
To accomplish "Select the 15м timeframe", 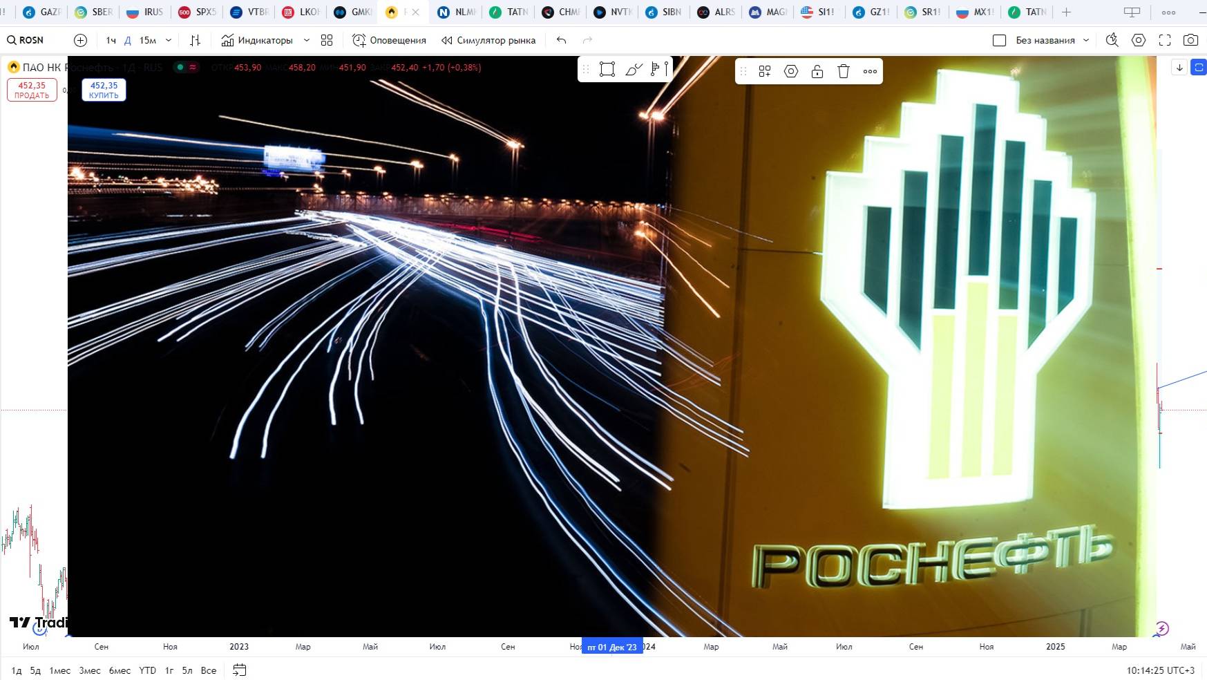I will 148,40.
